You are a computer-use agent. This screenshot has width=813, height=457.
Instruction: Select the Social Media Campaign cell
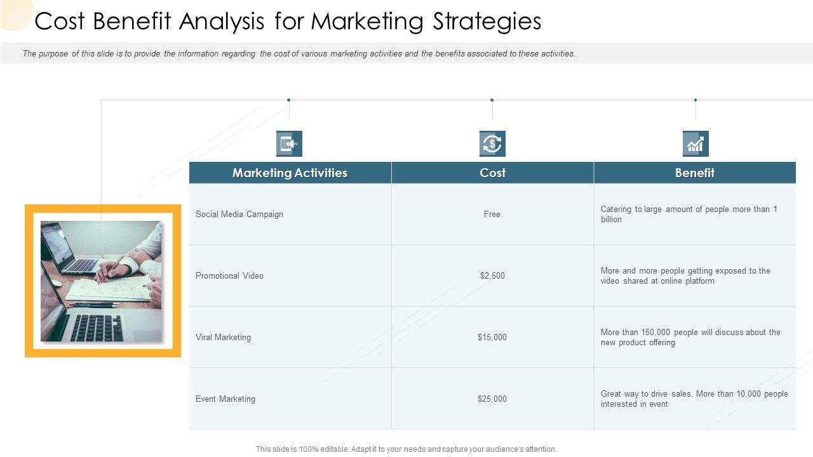pyautogui.click(x=239, y=215)
